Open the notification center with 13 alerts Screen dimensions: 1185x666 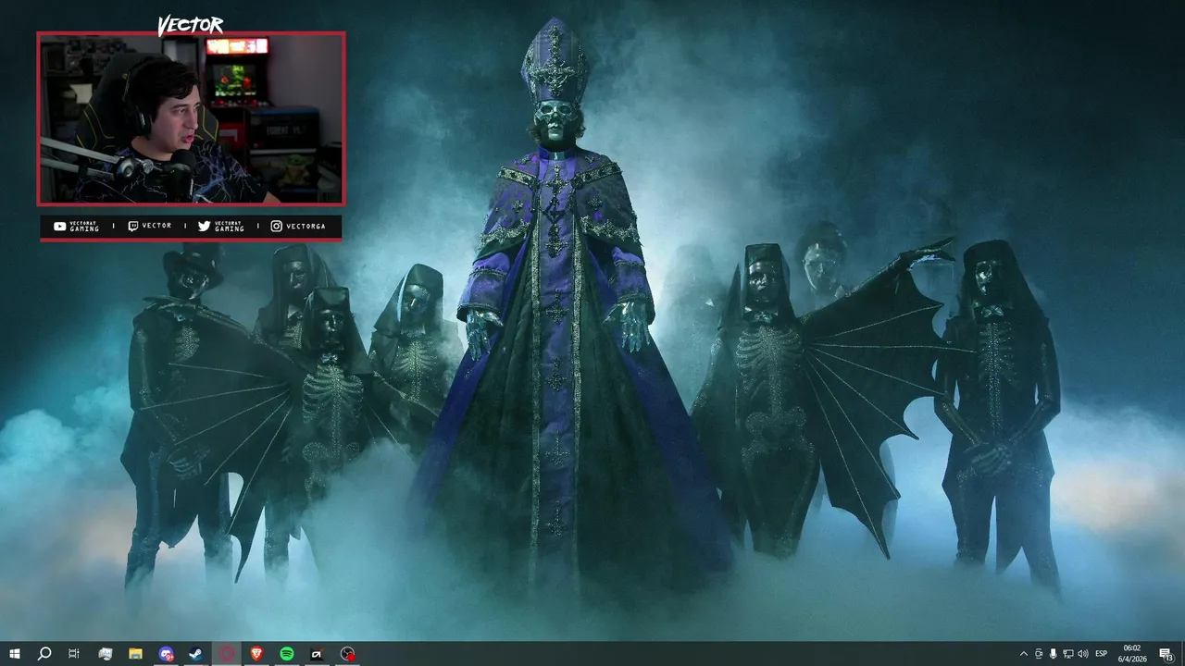click(x=1166, y=654)
